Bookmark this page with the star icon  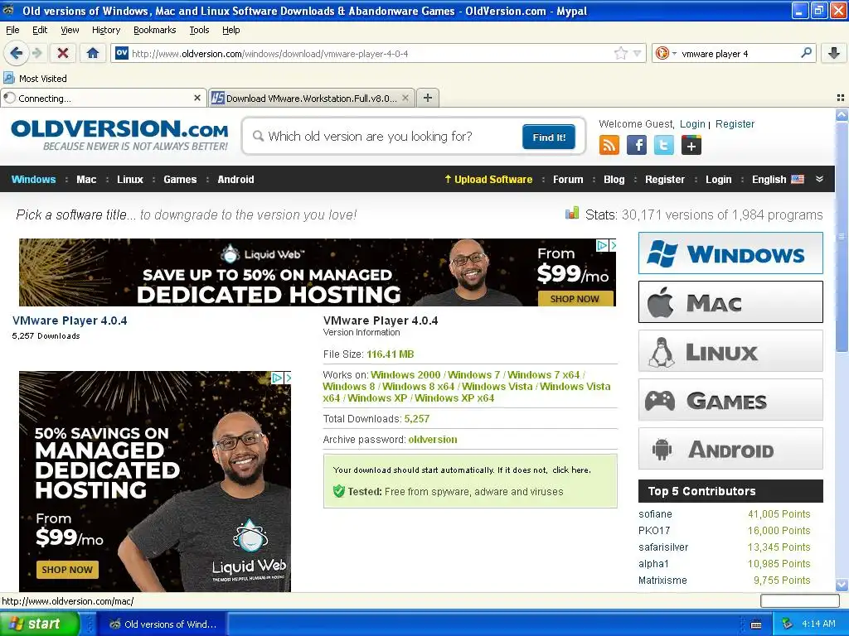coord(621,53)
